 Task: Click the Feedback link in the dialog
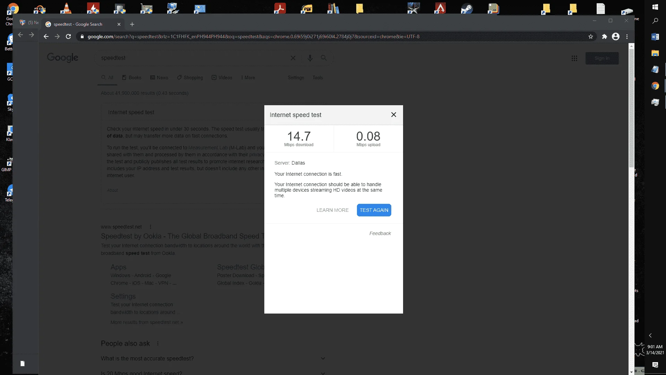point(380,233)
